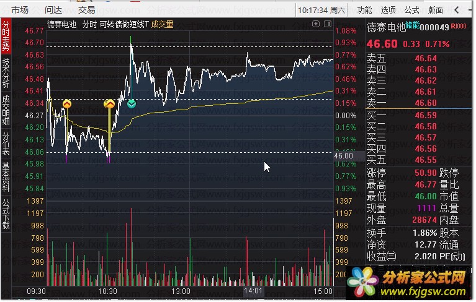476x302 pixels.
Task: Click the 分时 label in chart title
Action: (89, 24)
